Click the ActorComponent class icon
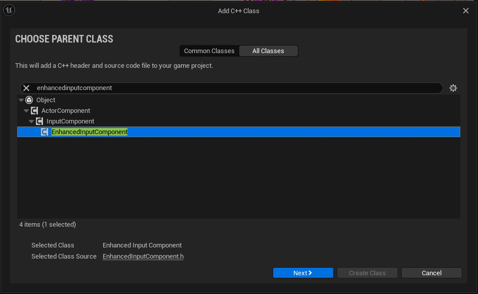The width and height of the screenshot is (478, 294). coord(34,110)
